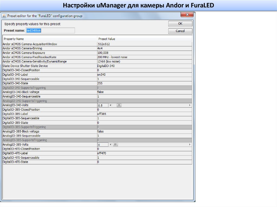The height and width of the screenshot is (207, 277).
Task: Select the Andor sCMOS Camera-Exposure row name
Action: point(24,53)
